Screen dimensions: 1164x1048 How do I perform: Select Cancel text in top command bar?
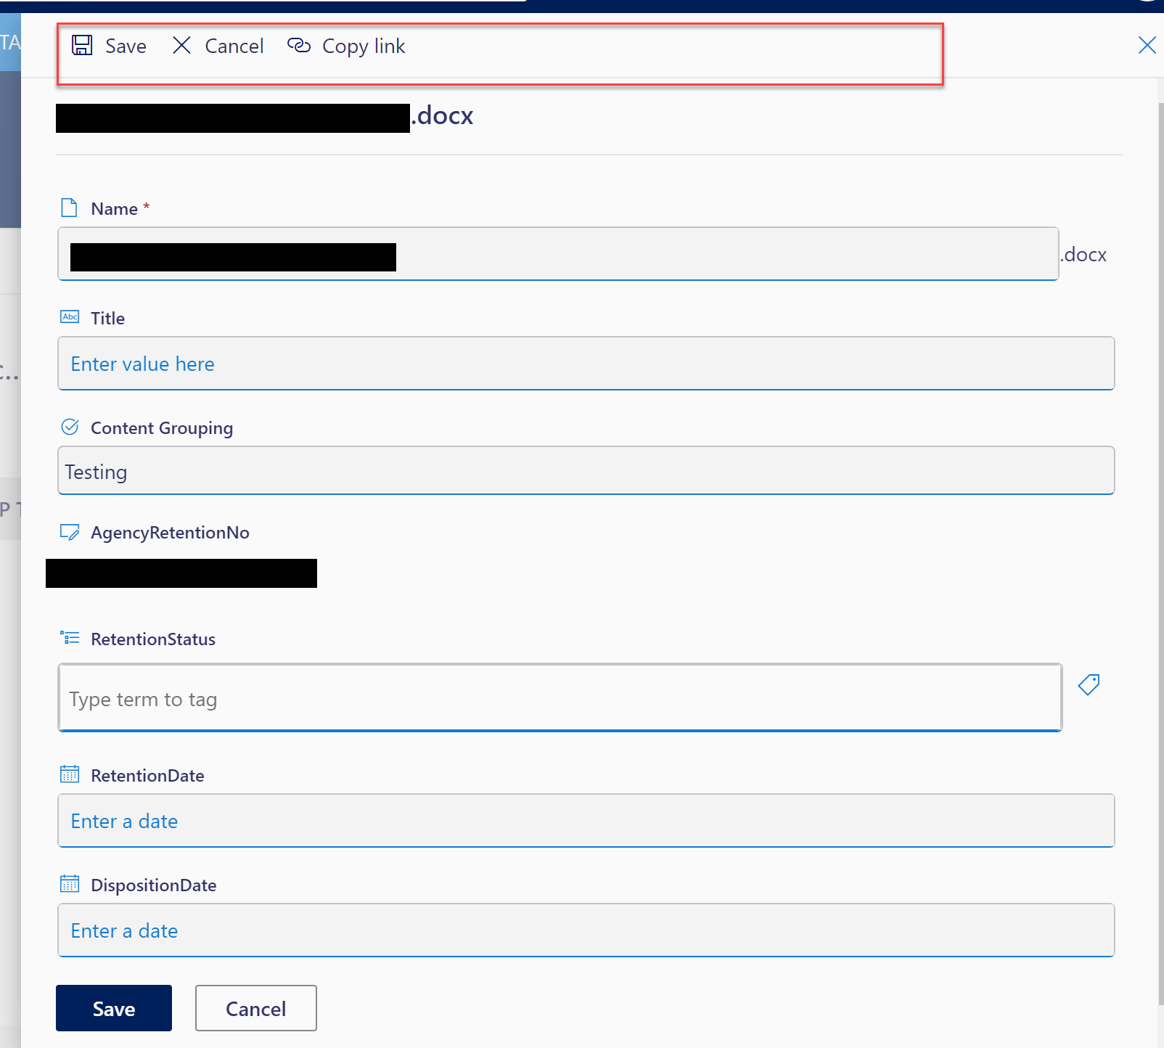click(234, 46)
